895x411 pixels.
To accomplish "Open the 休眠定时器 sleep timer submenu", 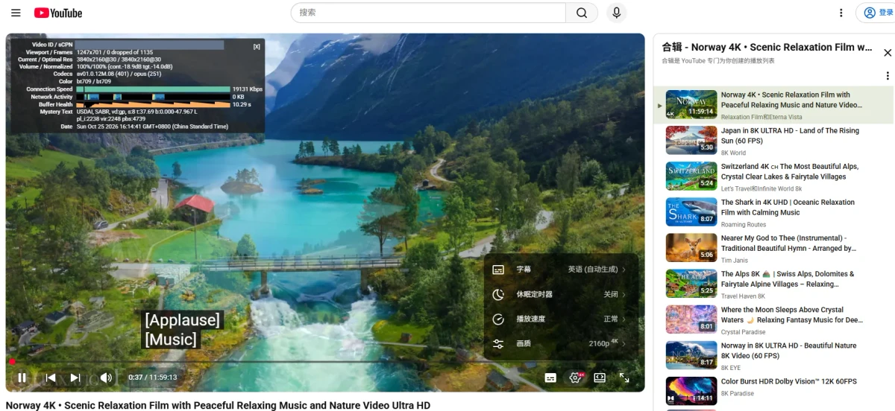I will click(x=560, y=294).
